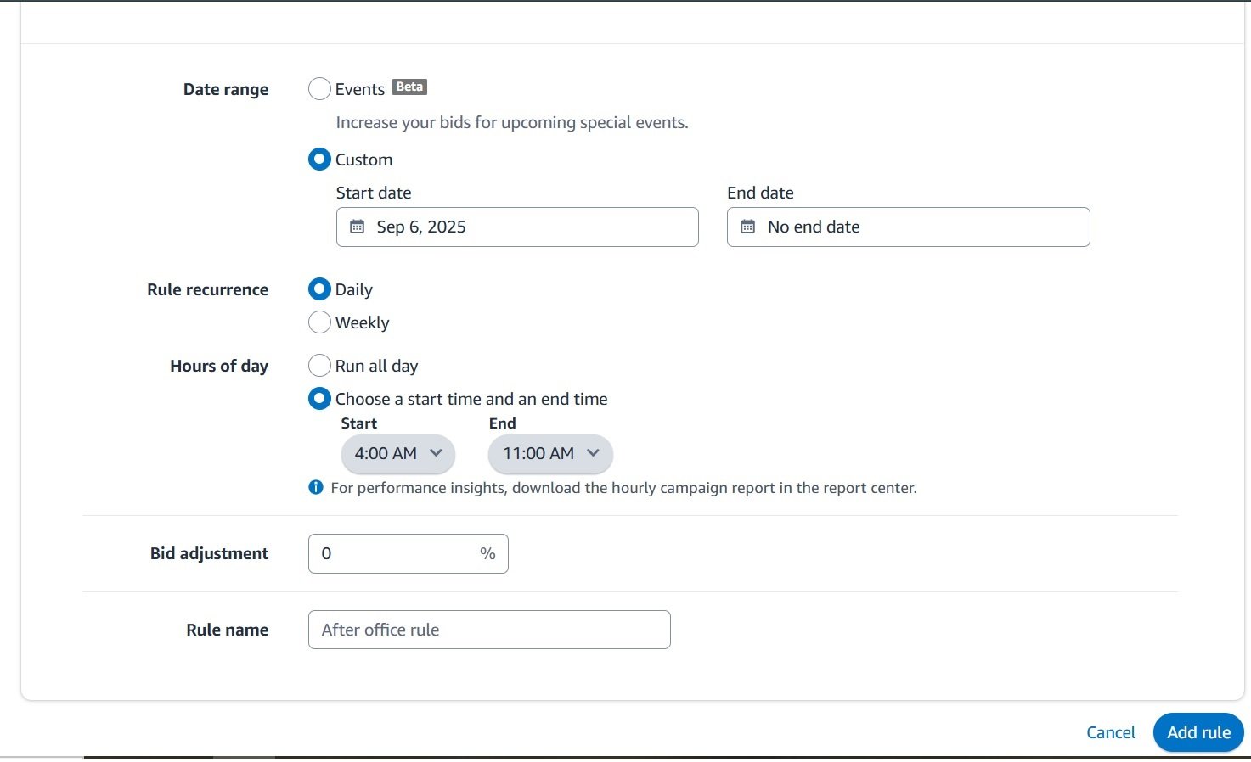Click the 'Bid adjustment' label

point(210,553)
